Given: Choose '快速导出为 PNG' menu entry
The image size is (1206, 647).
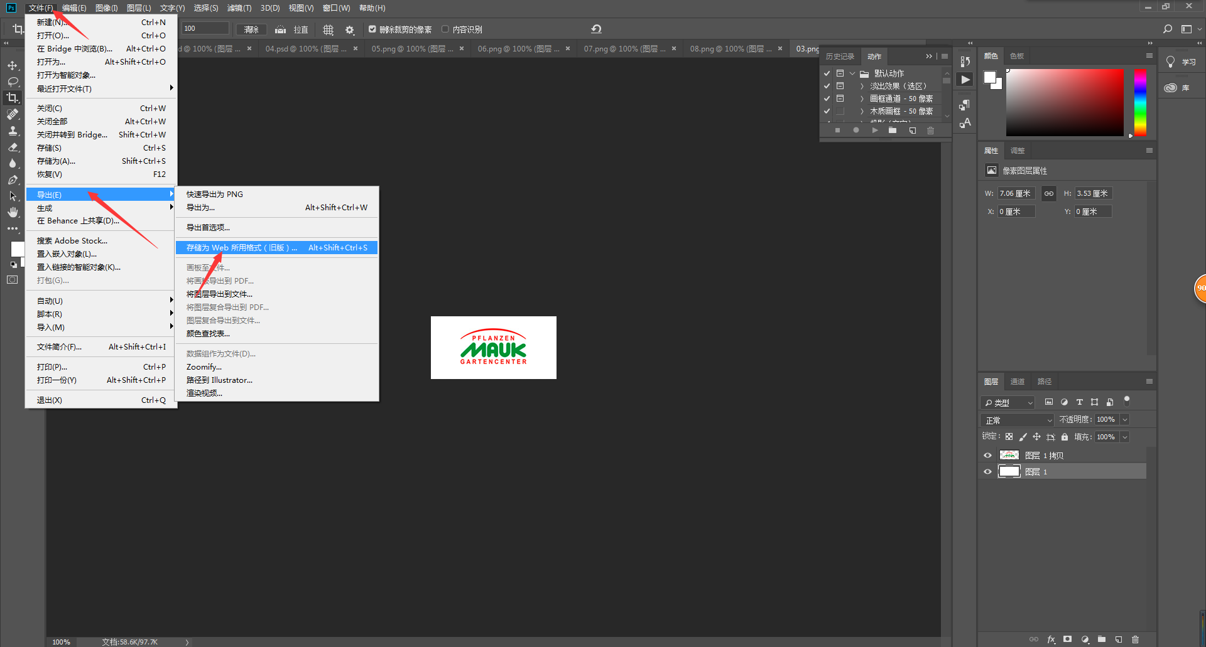Looking at the screenshot, I should pos(277,195).
